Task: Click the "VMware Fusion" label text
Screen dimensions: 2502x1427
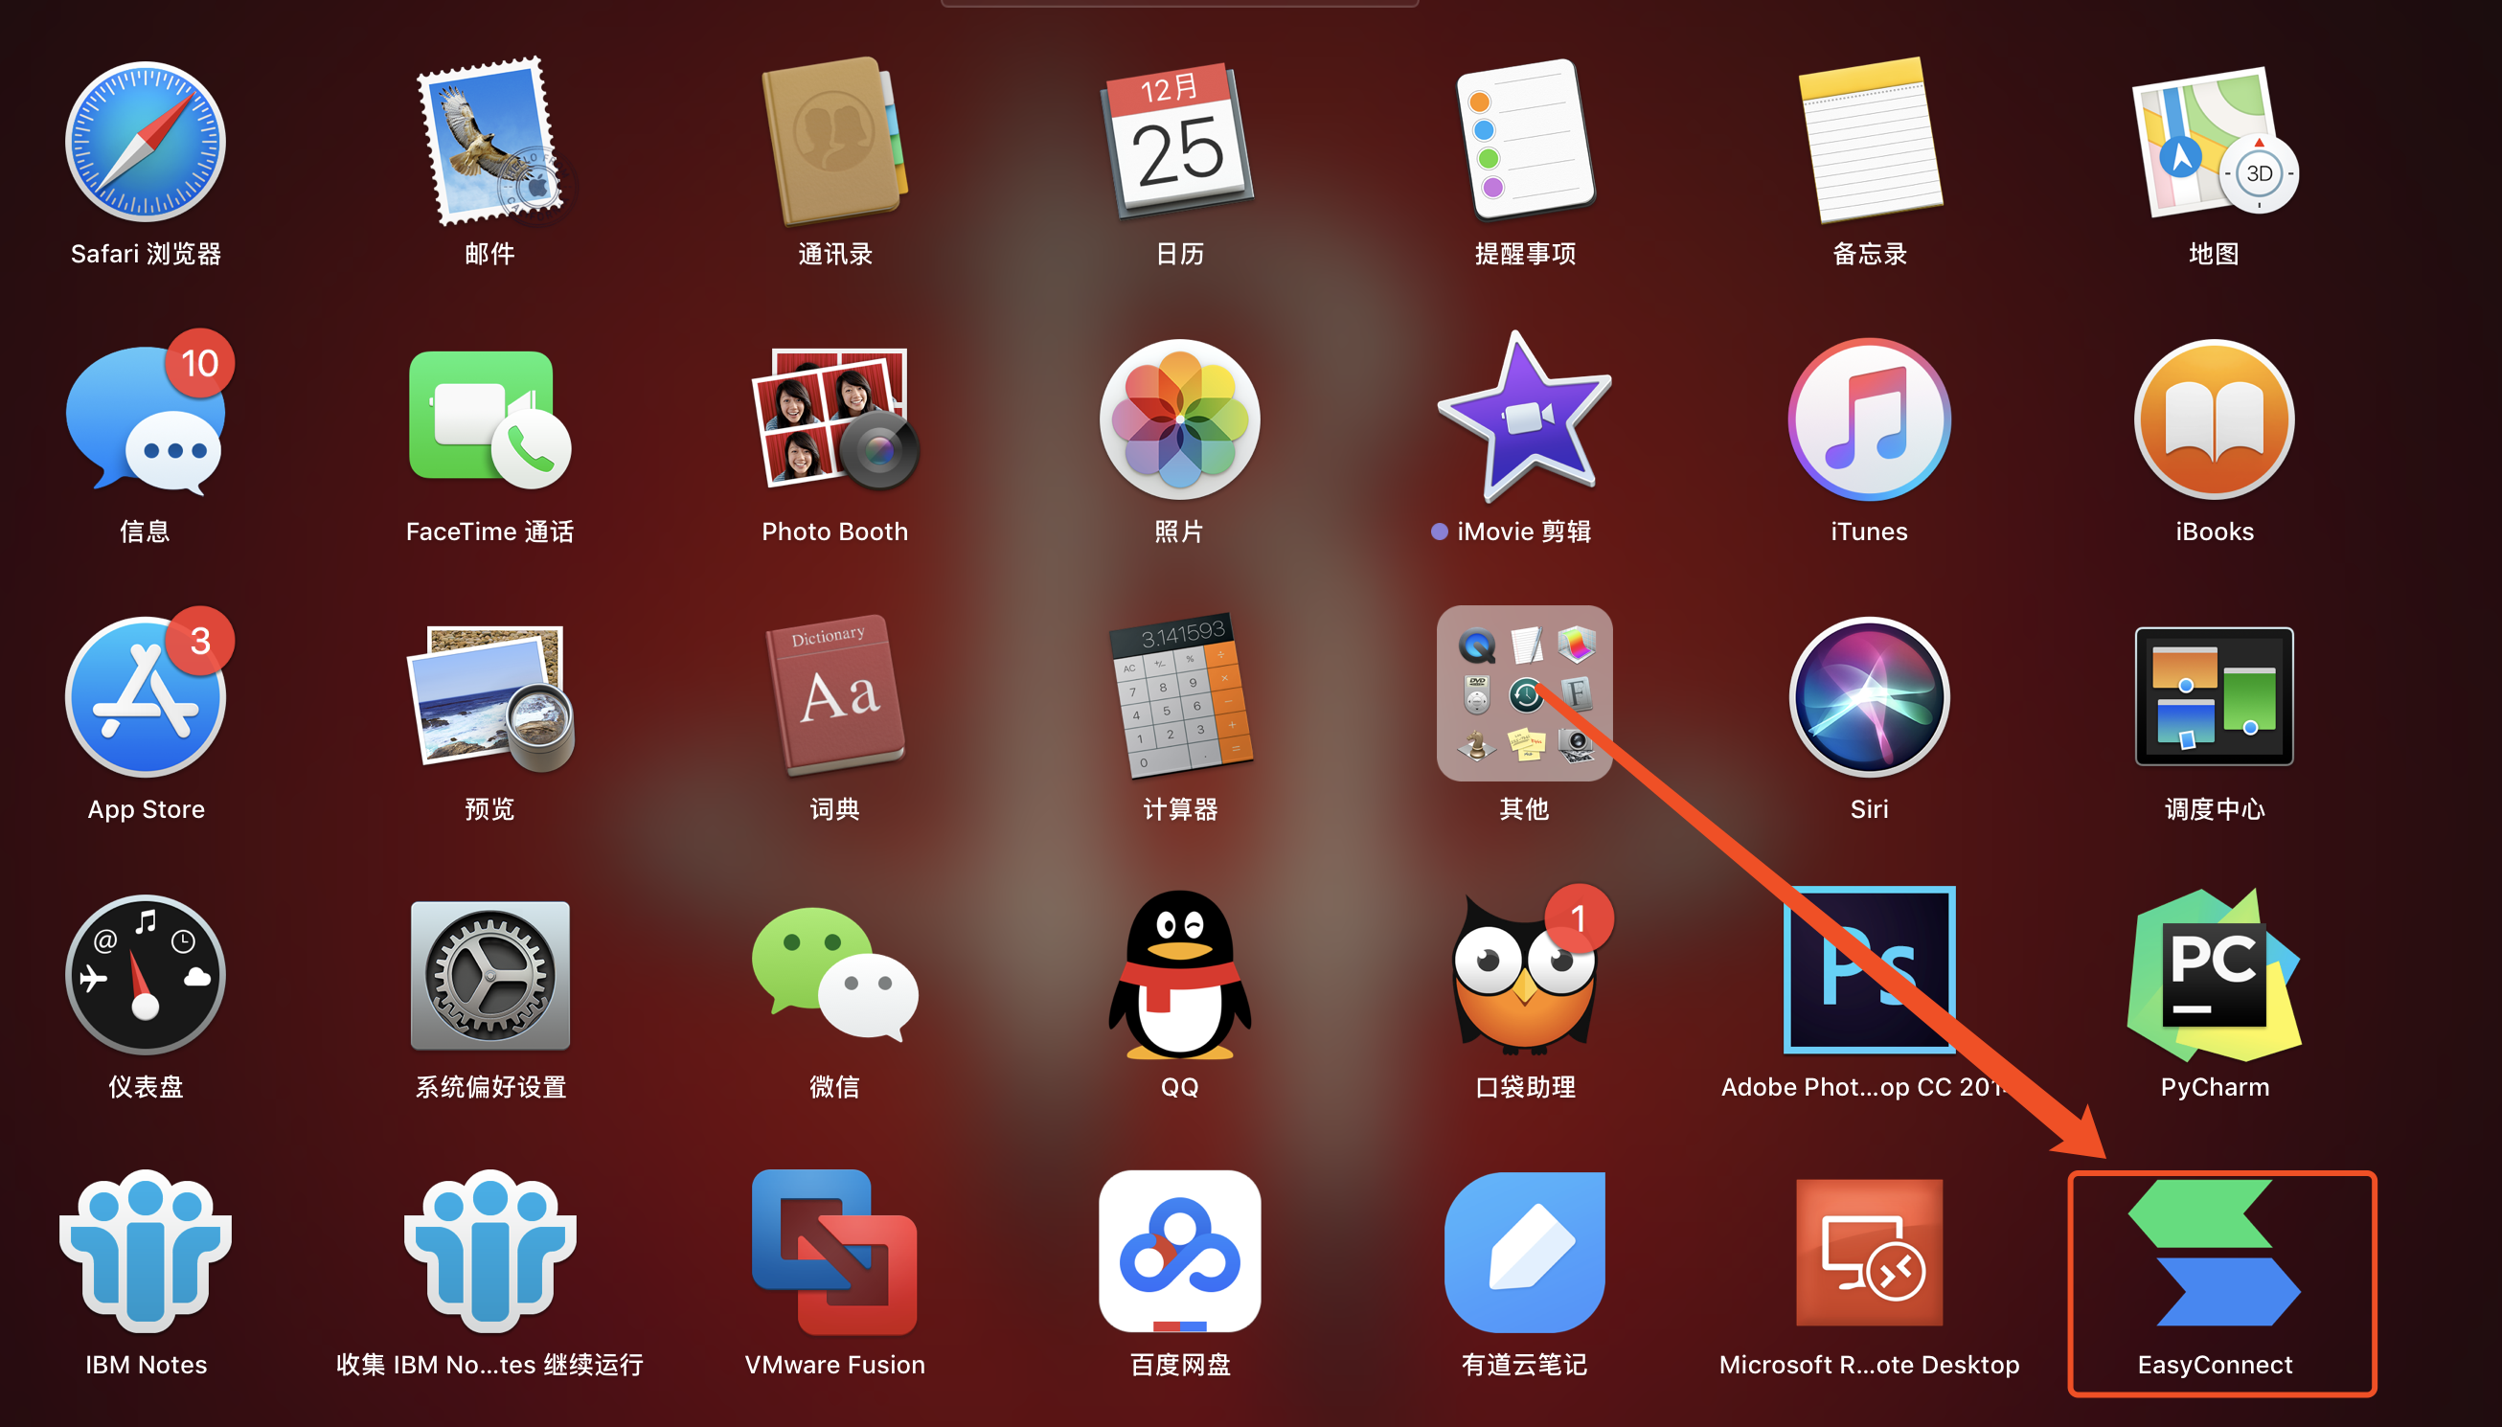Action: coord(835,1365)
